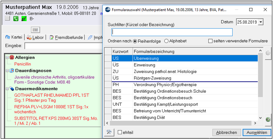Click the green clock icon at list right
This screenshot has width=273, height=139.
click(x=268, y=119)
